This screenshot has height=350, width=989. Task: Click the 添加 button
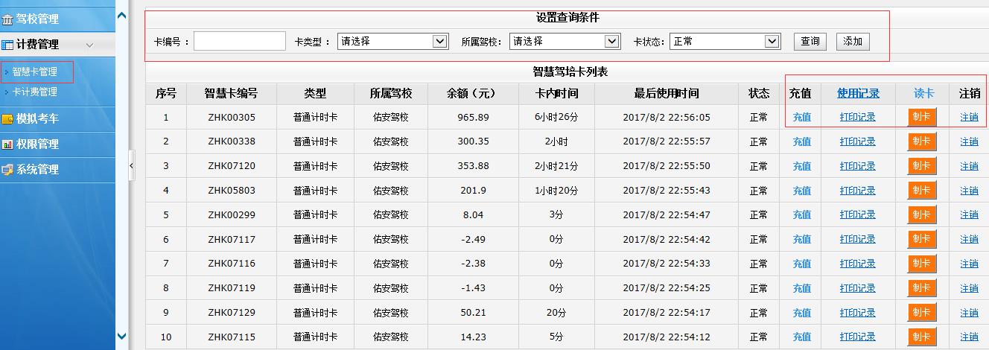tap(852, 42)
